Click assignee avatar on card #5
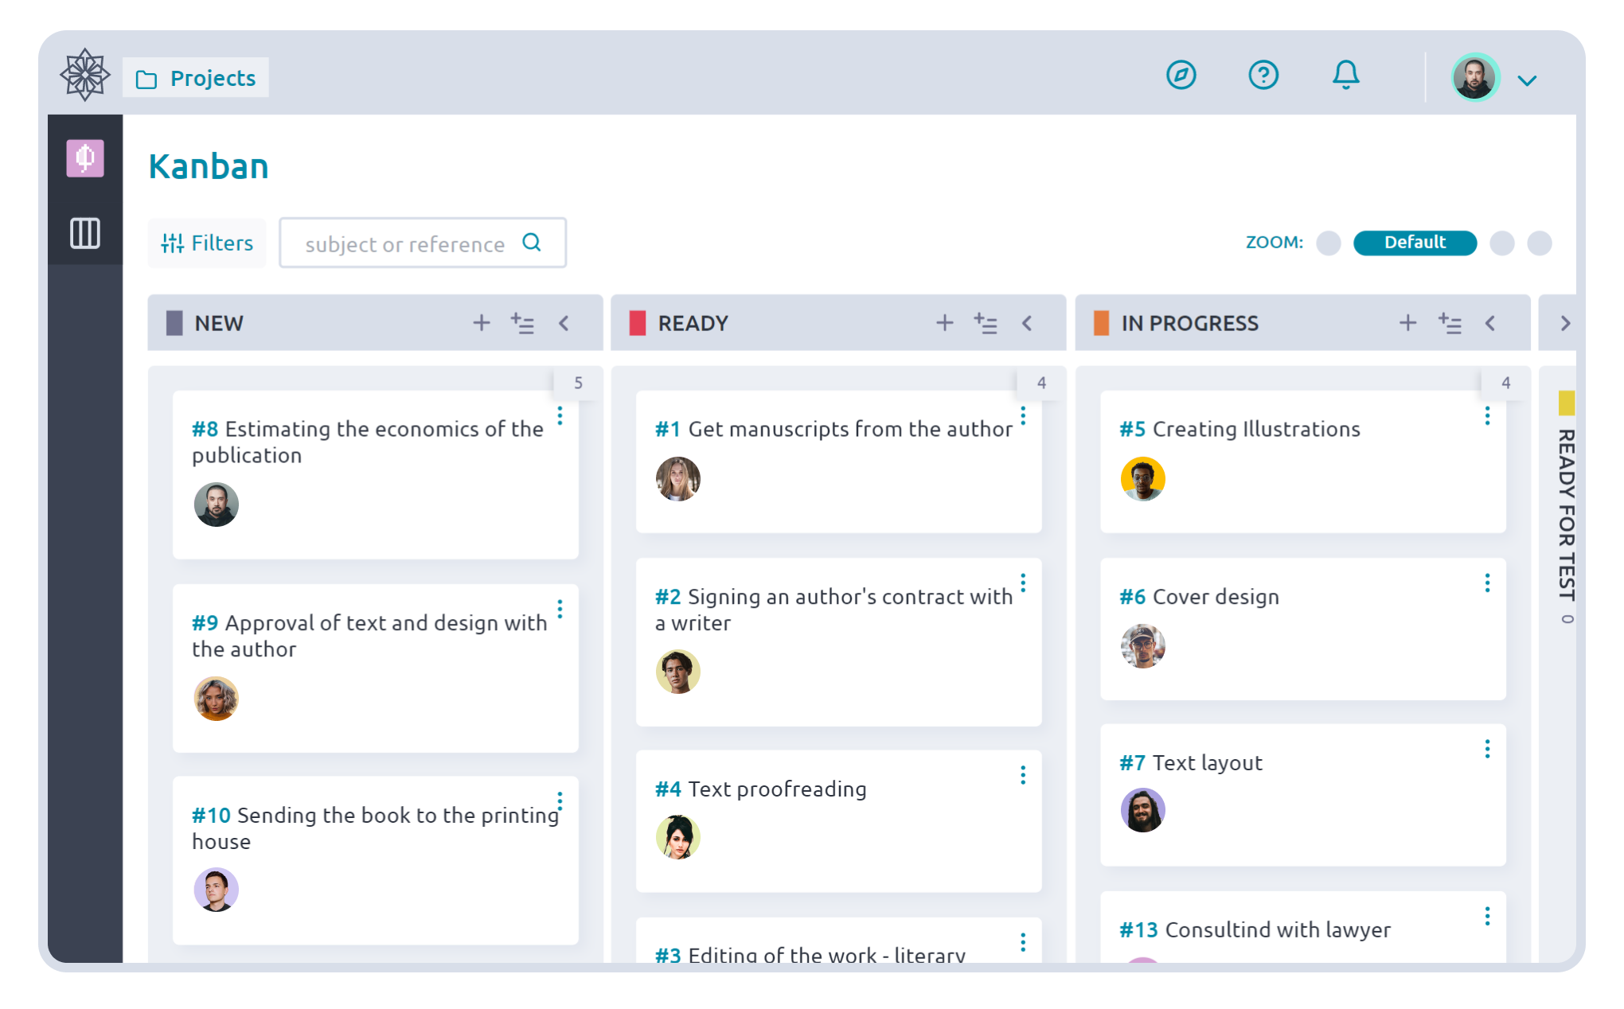The width and height of the screenshot is (1624, 1009). [1142, 478]
